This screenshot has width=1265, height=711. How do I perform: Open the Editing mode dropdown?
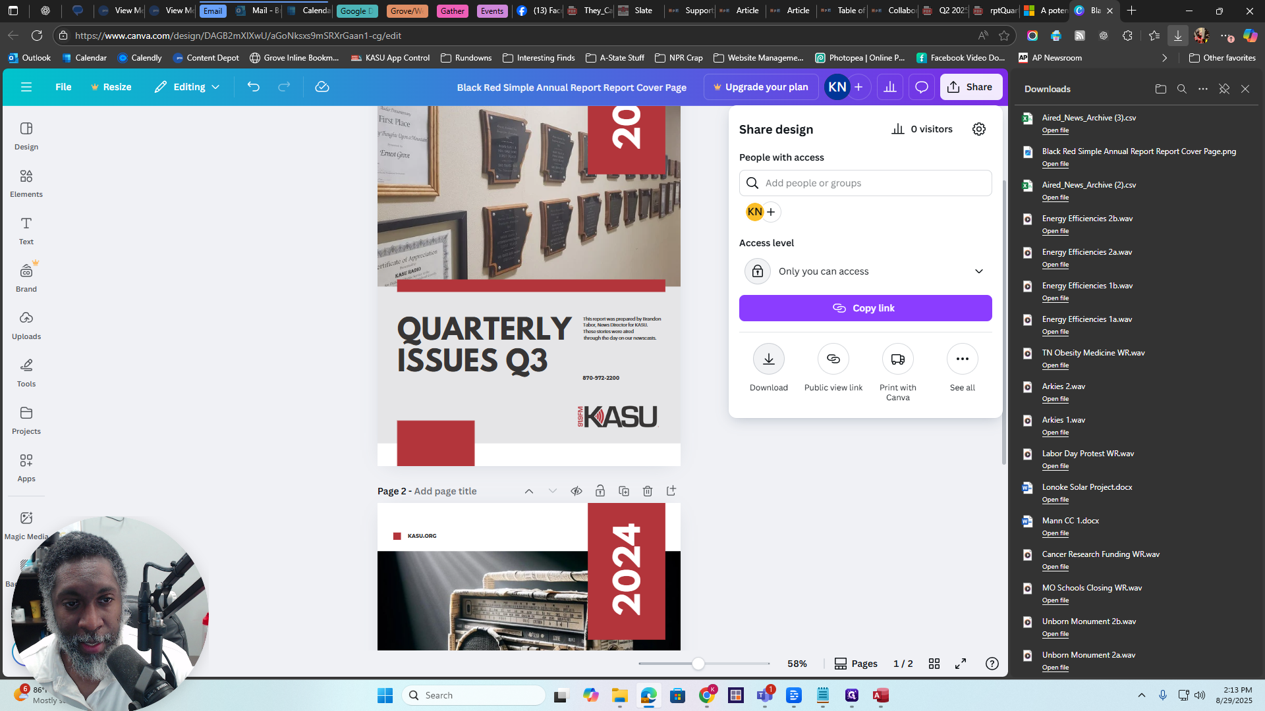187,87
